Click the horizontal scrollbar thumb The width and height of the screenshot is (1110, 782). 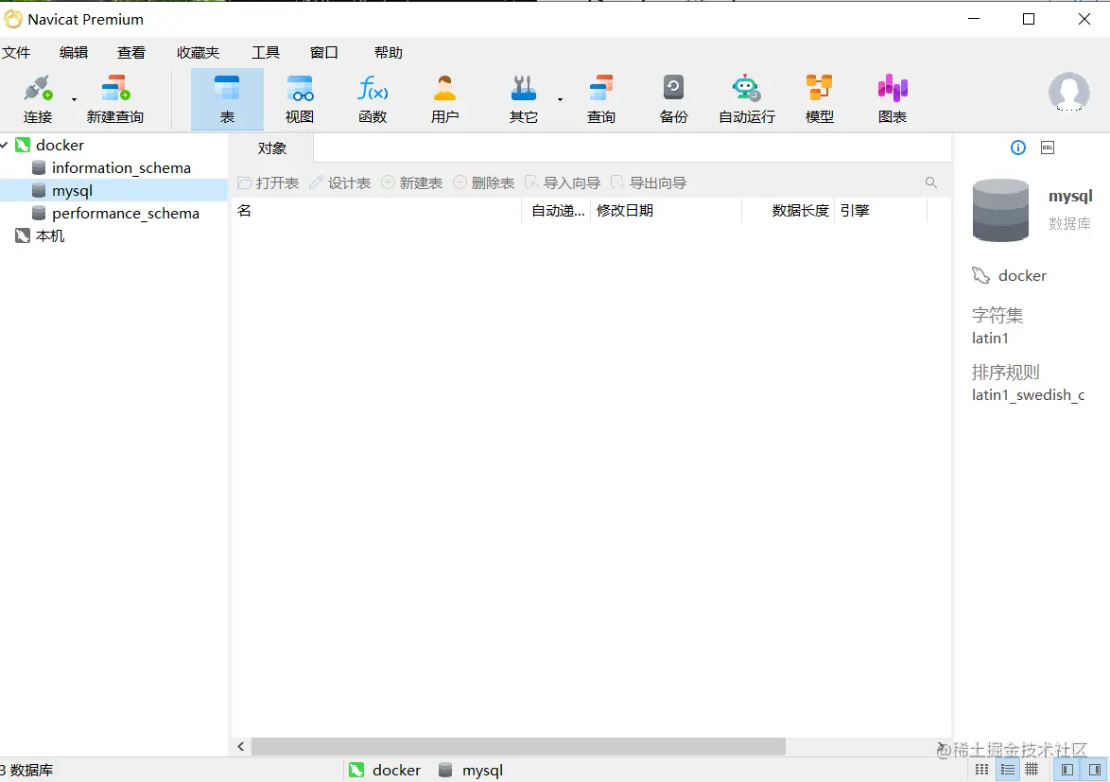pos(518,747)
